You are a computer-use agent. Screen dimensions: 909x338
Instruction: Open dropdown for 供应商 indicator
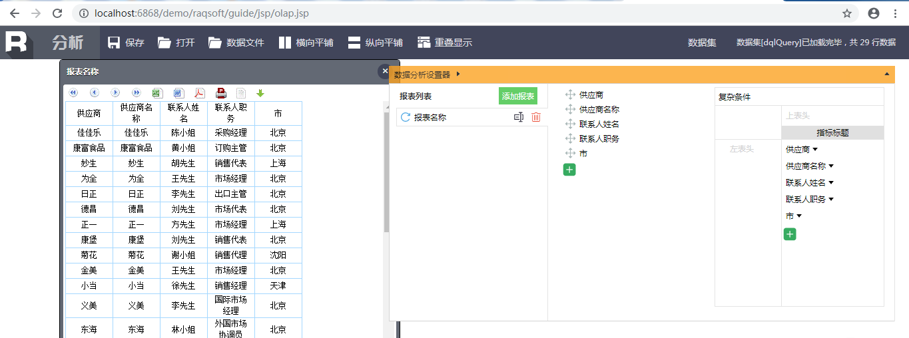coord(815,150)
